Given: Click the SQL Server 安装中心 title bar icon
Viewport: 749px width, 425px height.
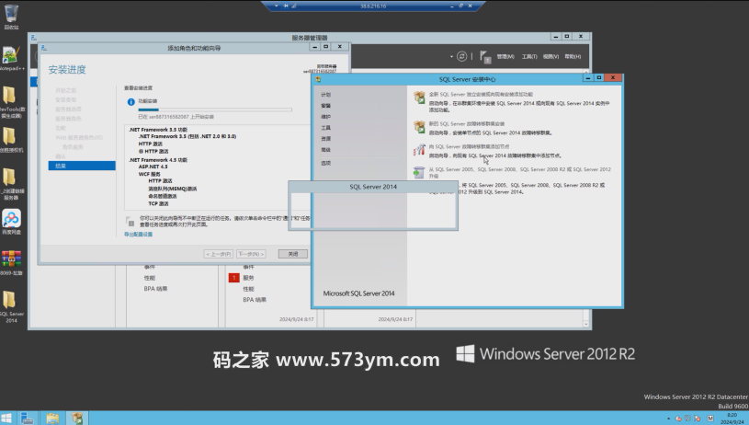Looking at the screenshot, I should click(318, 79).
